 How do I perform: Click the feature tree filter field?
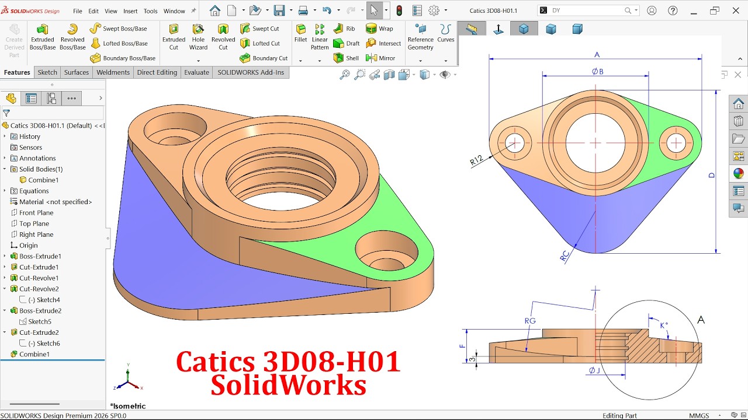(53, 113)
